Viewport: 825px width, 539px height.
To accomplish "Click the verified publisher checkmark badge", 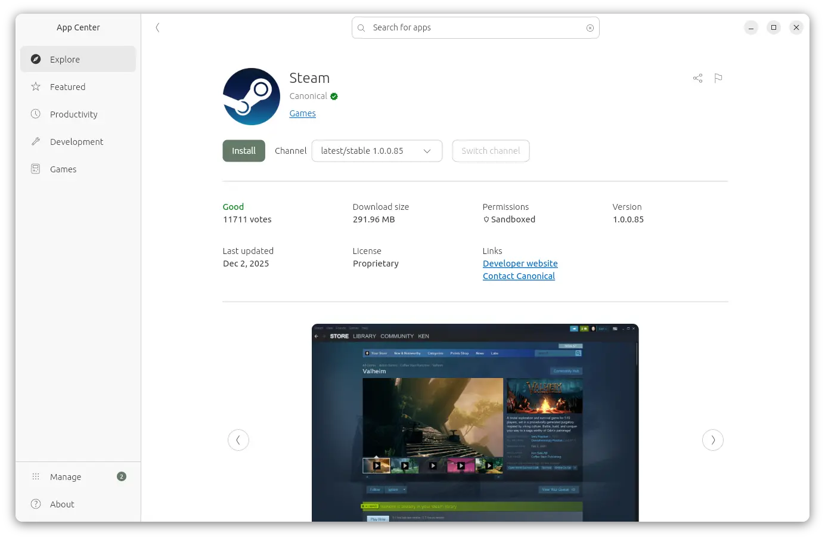I will (334, 96).
